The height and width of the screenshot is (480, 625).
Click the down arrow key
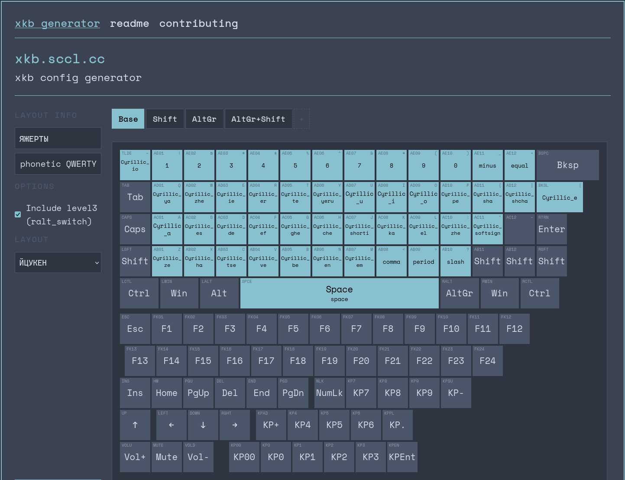tap(203, 425)
